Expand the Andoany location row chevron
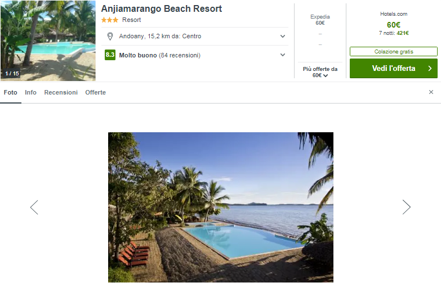Image resolution: width=441 pixels, height=296 pixels. point(282,37)
